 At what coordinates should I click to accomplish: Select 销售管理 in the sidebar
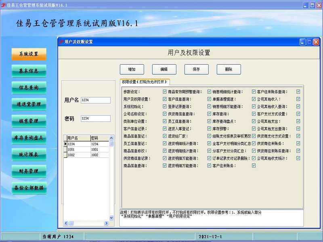coord(29,121)
